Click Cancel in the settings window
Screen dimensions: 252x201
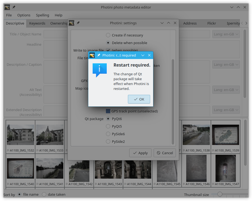tap(165, 153)
